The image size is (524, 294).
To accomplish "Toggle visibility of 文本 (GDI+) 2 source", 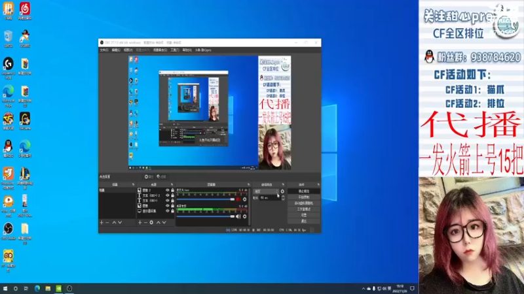I will click(168, 195).
